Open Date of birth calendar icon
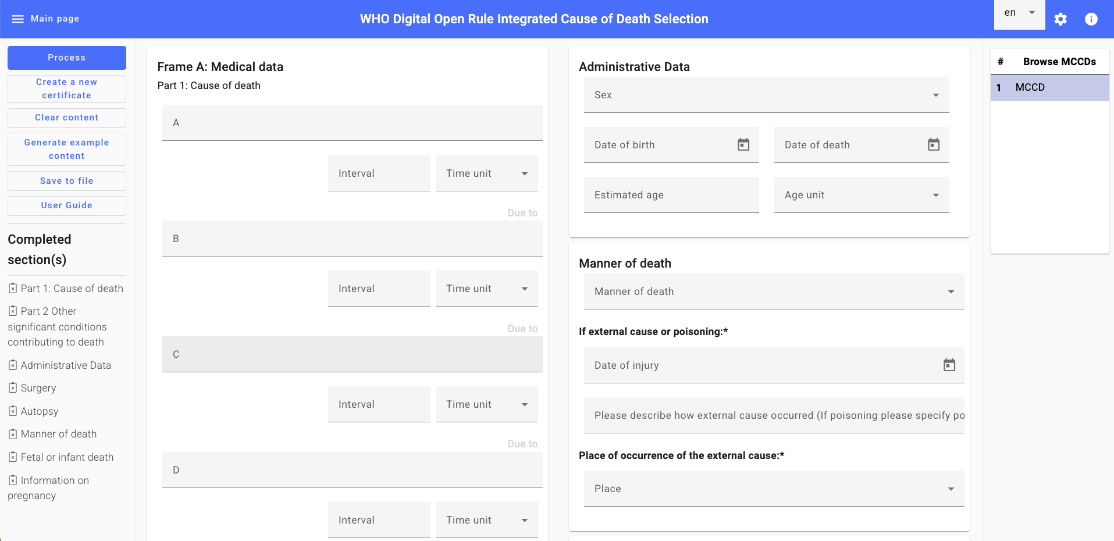The height and width of the screenshot is (541, 1114). pyautogui.click(x=743, y=145)
